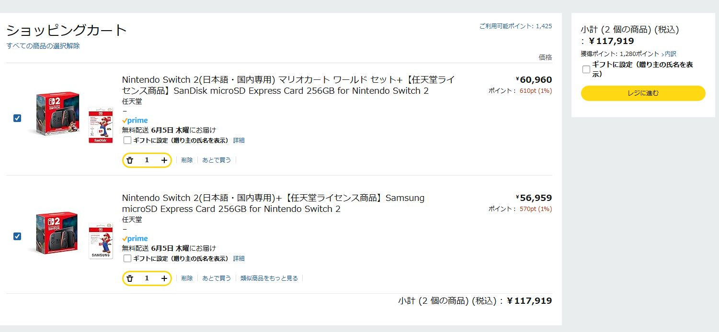This screenshot has width=719, height=332.
Task: Uncheck the Samsung bundle selection checkbox
Action: coord(17,236)
